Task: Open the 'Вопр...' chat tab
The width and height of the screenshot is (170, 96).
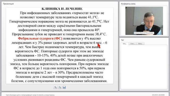Action: (141, 44)
